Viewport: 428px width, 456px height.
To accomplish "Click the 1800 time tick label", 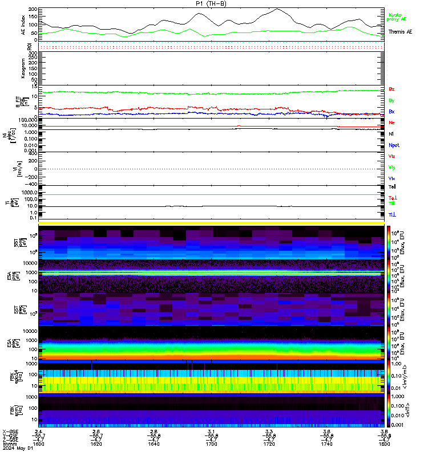I will (384, 444).
